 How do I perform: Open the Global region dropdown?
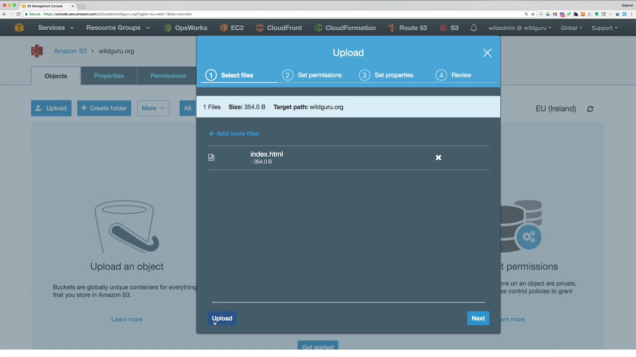click(571, 28)
